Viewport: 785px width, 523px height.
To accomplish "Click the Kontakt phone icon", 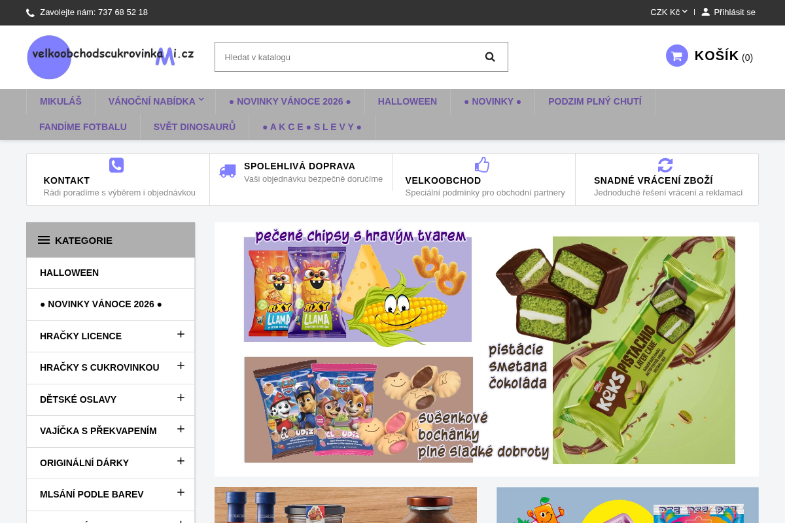I will coord(116,165).
